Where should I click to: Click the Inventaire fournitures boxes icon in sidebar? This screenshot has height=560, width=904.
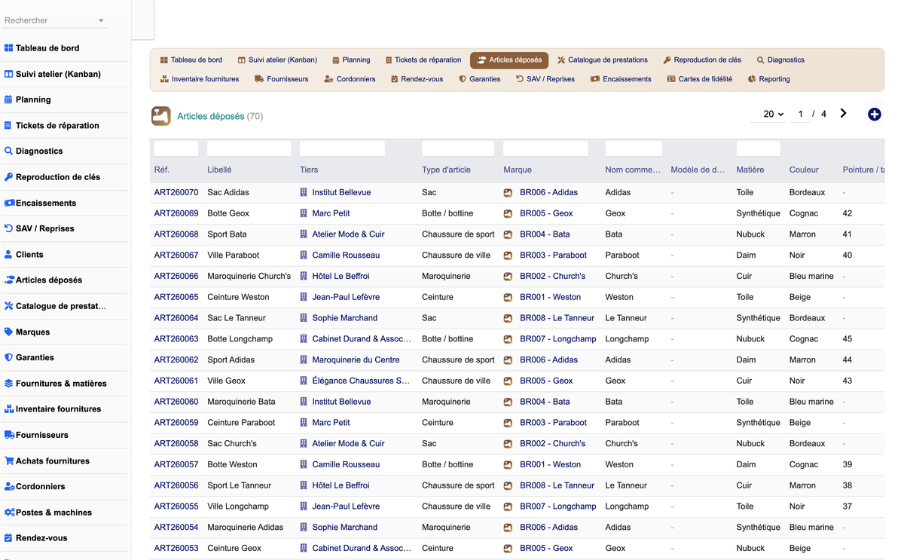(x=10, y=409)
